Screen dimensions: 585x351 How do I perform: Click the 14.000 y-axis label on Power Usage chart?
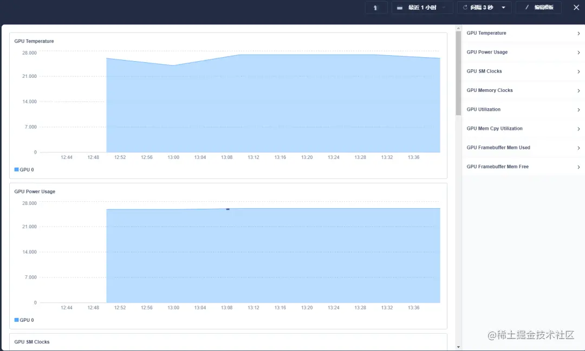point(29,252)
